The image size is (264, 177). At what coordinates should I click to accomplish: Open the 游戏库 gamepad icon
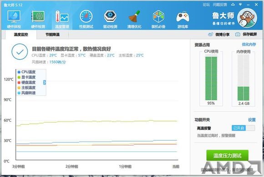pyautogui.click(x=183, y=17)
